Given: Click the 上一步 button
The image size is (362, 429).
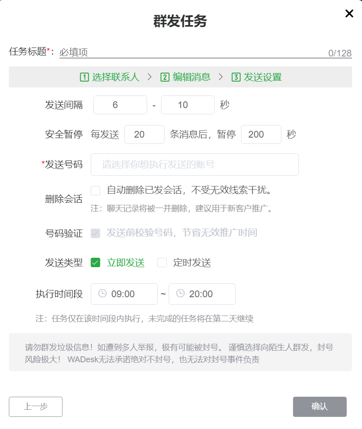Looking at the screenshot, I should (35, 407).
